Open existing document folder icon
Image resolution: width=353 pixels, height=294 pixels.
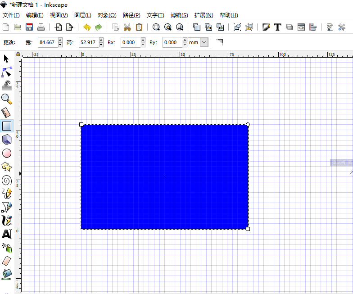pos(17,27)
